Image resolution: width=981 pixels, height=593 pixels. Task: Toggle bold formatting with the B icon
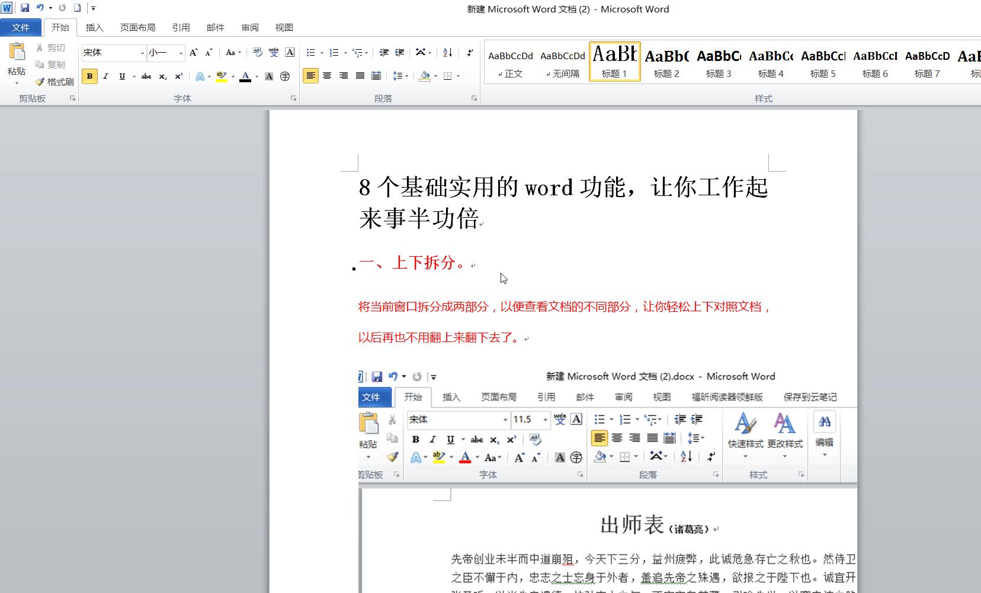pyautogui.click(x=89, y=76)
